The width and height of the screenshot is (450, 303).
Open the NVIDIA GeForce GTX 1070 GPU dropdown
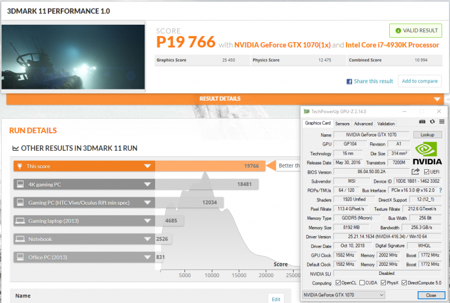point(344,295)
